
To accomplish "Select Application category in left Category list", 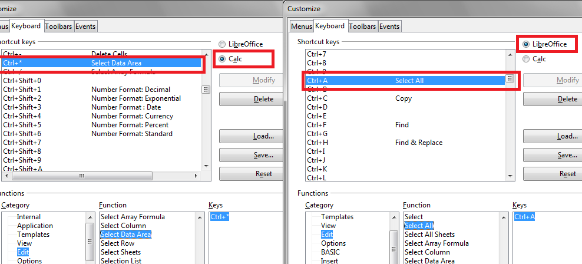I will coord(35,226).
